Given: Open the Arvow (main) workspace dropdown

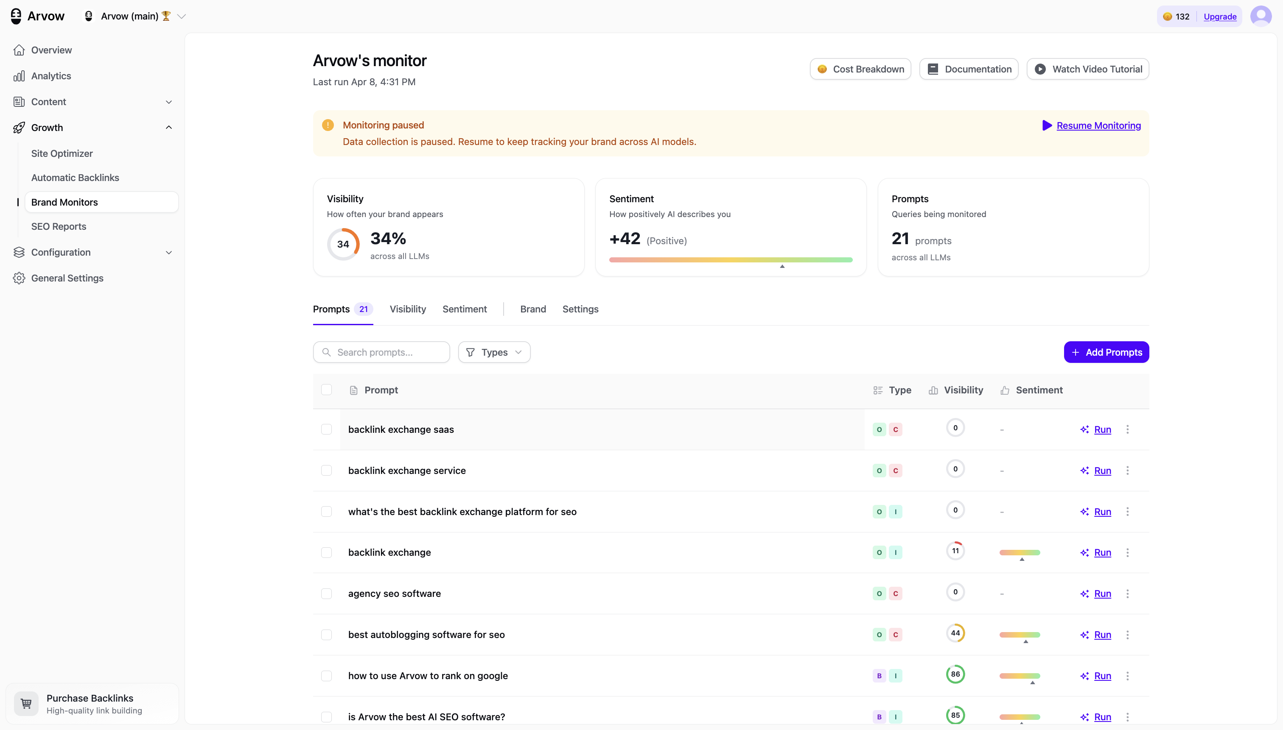Looking at the screenshot, I should [134, 16].
